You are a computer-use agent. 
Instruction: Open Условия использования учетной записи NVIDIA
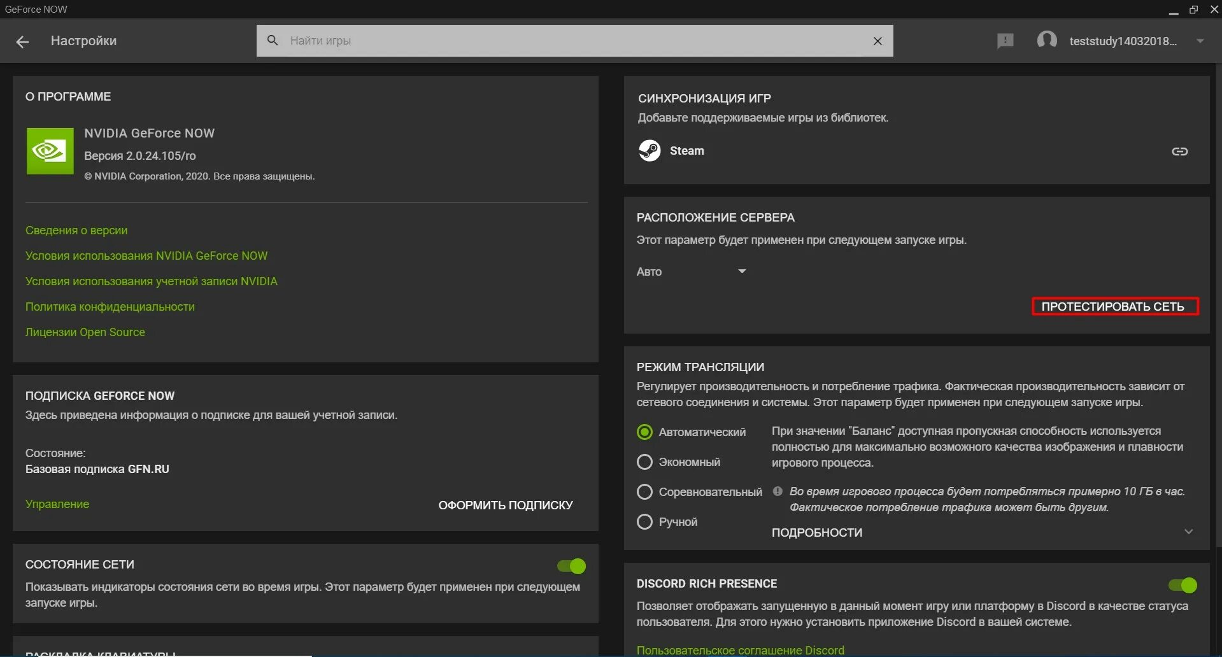(x=152, y=281)
